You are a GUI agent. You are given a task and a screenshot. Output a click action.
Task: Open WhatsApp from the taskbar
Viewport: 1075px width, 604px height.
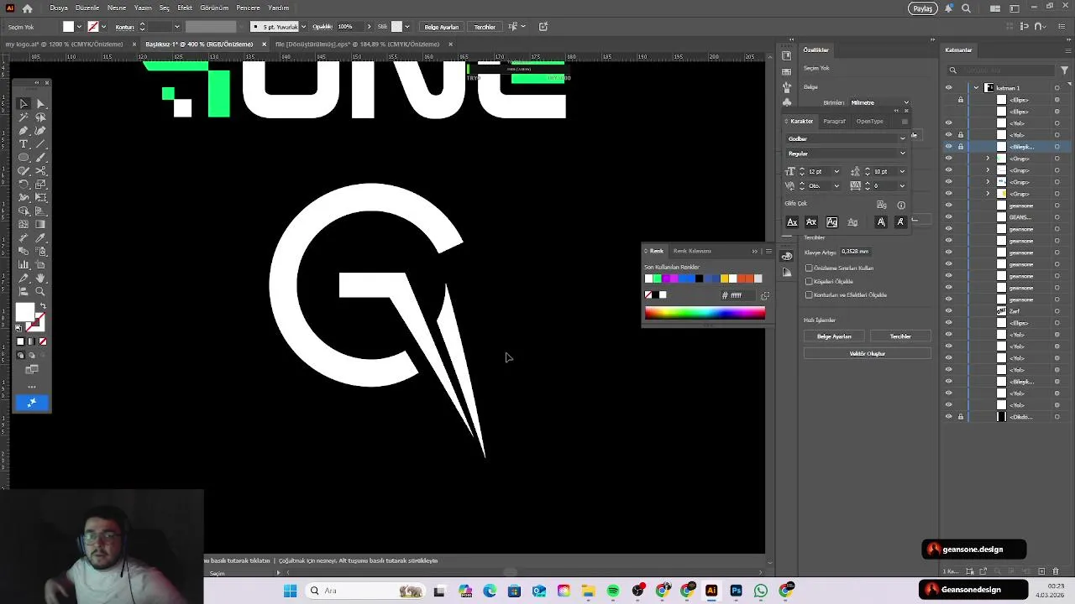click(760, 591)
